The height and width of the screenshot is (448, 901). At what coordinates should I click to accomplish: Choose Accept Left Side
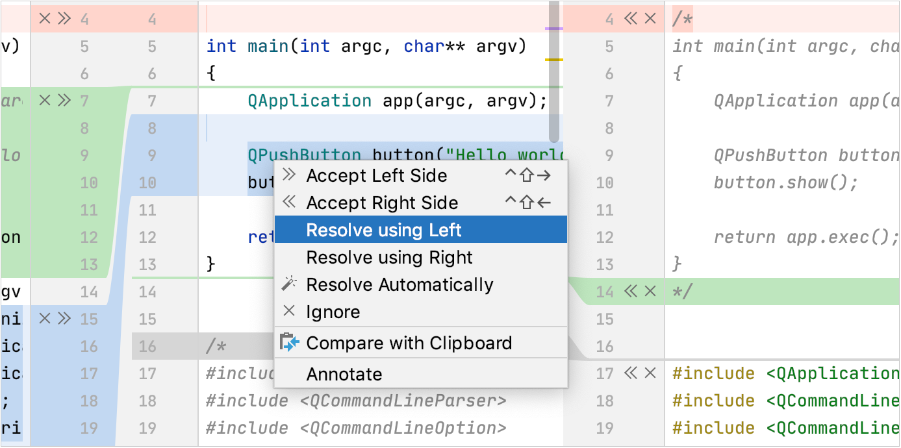[x=377, y=175]
